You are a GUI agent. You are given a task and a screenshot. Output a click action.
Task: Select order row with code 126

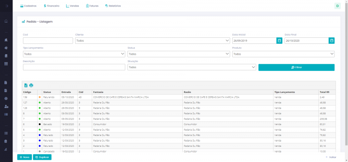pos(179,108)
